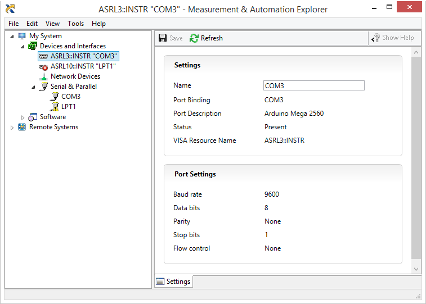Click the Name input field
Viewport: 426px width, 304px height.
(314, 85)
